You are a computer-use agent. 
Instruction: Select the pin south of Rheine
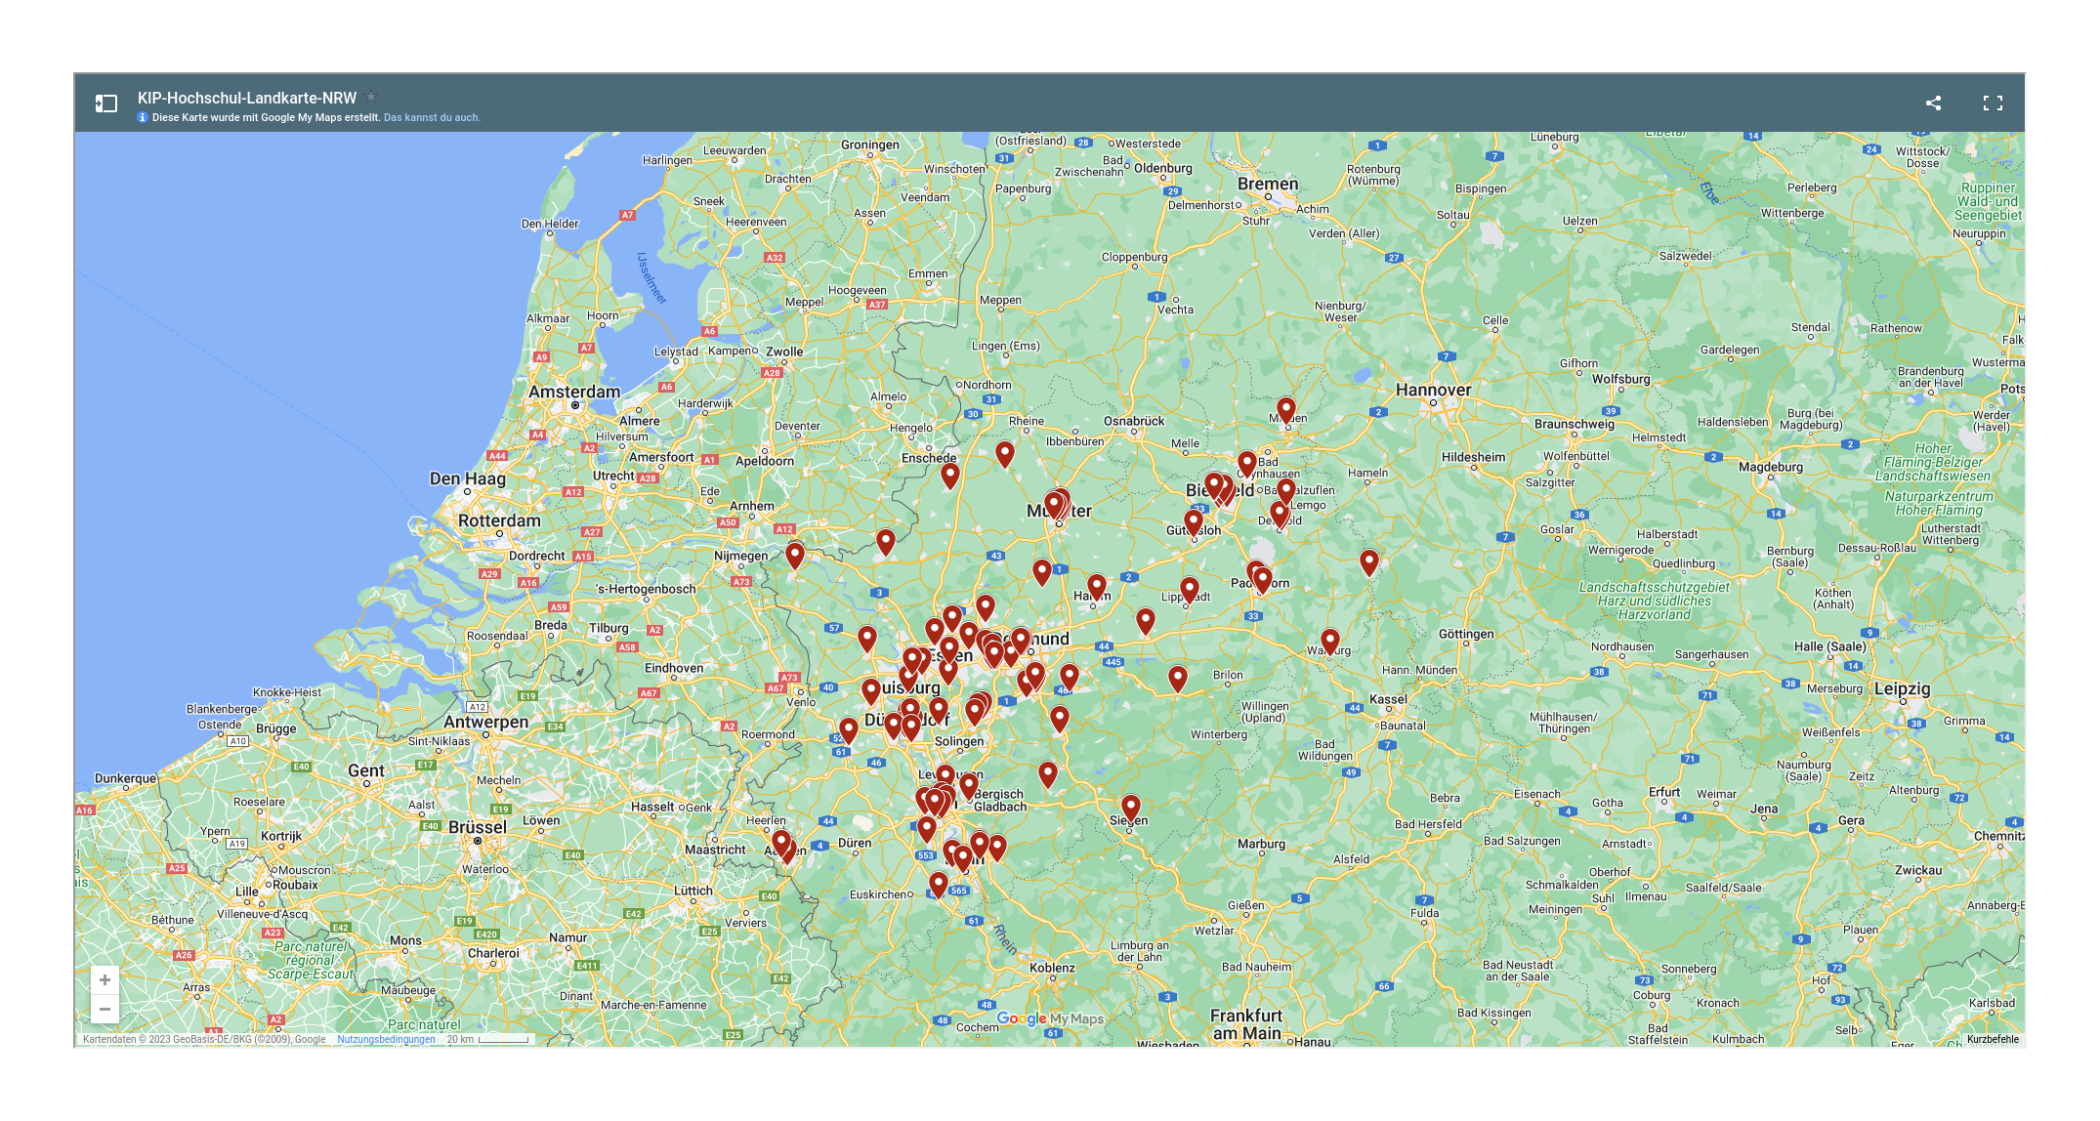(1005, 454)
